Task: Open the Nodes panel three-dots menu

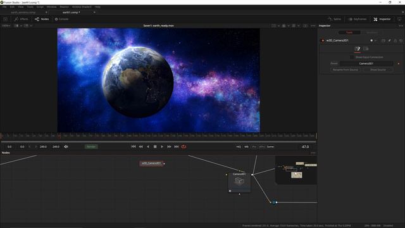Action: click(313, 153)
